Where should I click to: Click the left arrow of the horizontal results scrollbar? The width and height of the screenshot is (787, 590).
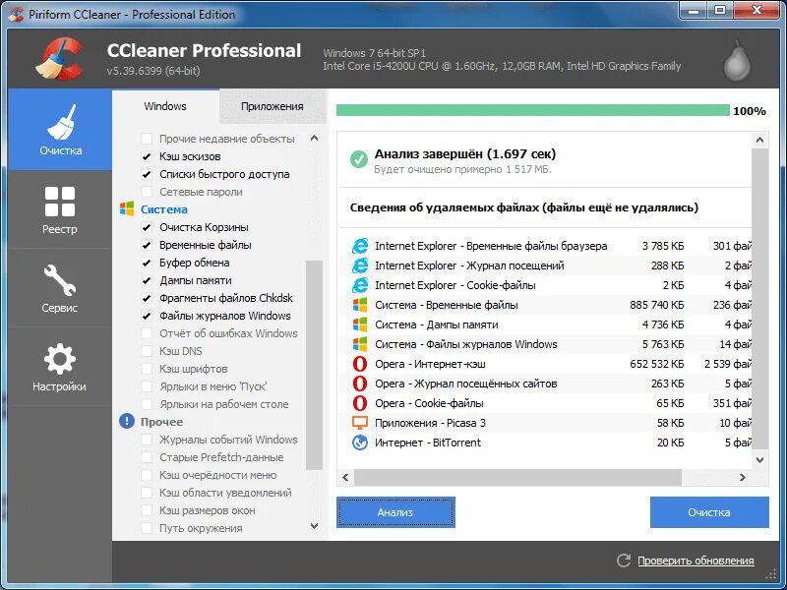point(345,477)
